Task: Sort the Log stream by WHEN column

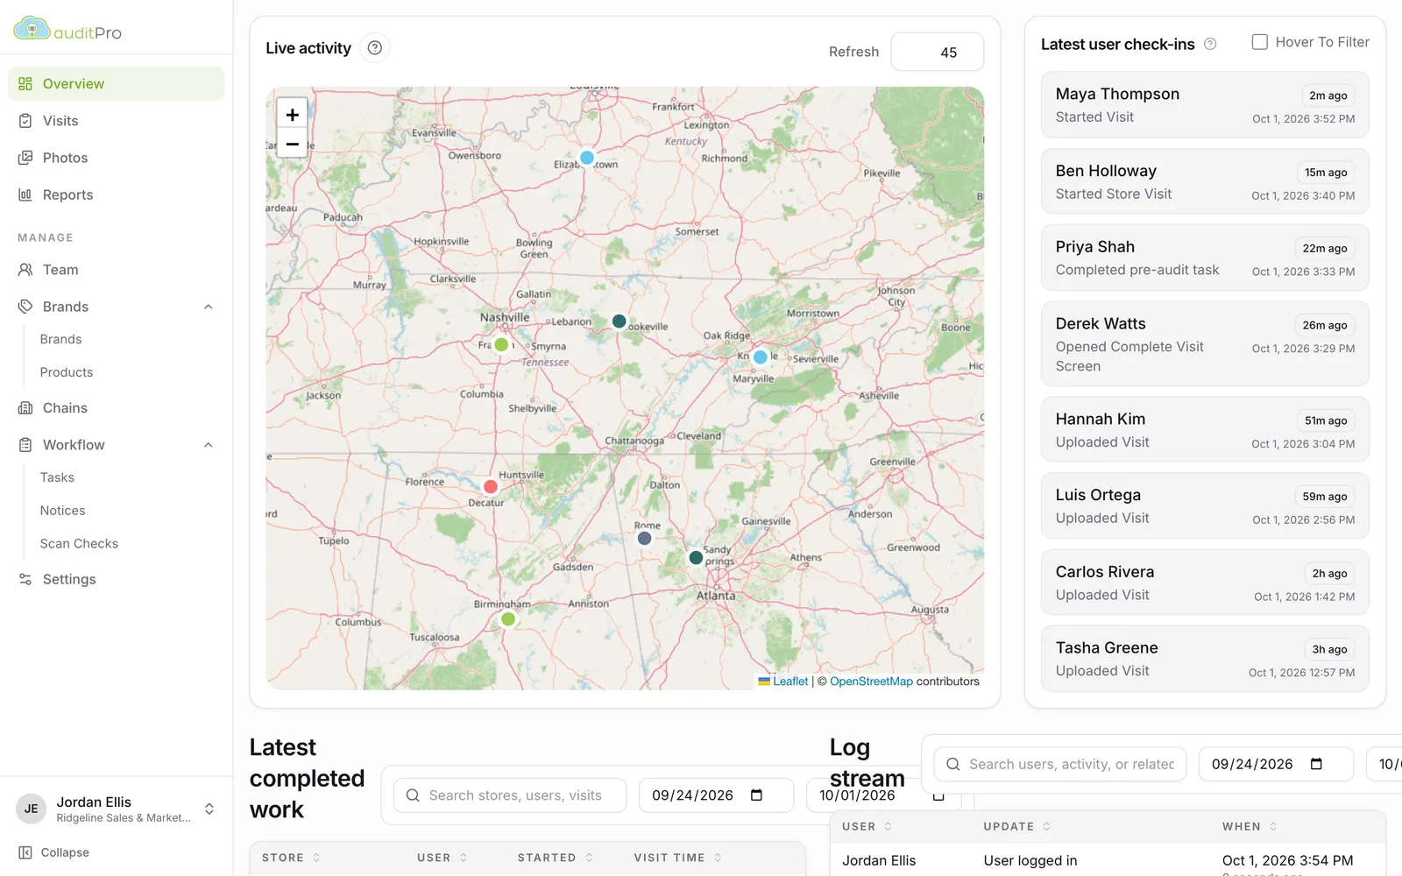Action: [1250, 826]
